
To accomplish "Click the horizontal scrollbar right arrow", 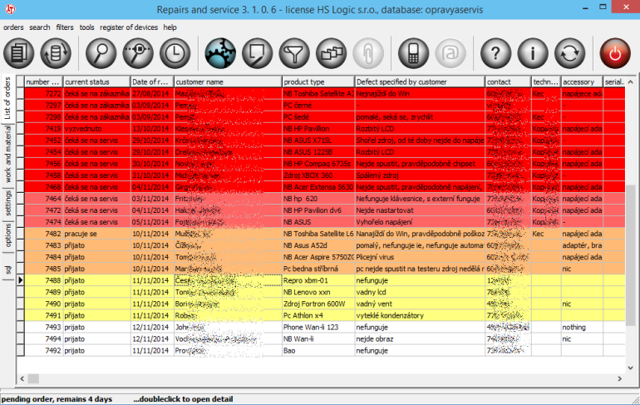I will pyautogui.click(x=619, y=379).
